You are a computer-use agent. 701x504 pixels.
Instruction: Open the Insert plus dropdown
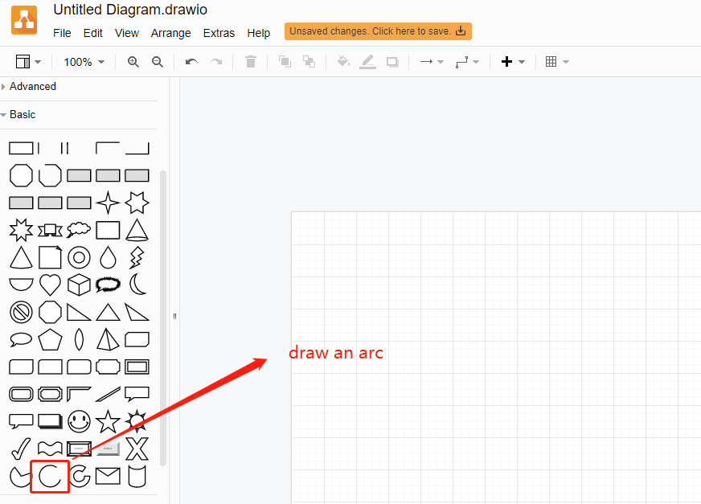(x=513, y=61)
